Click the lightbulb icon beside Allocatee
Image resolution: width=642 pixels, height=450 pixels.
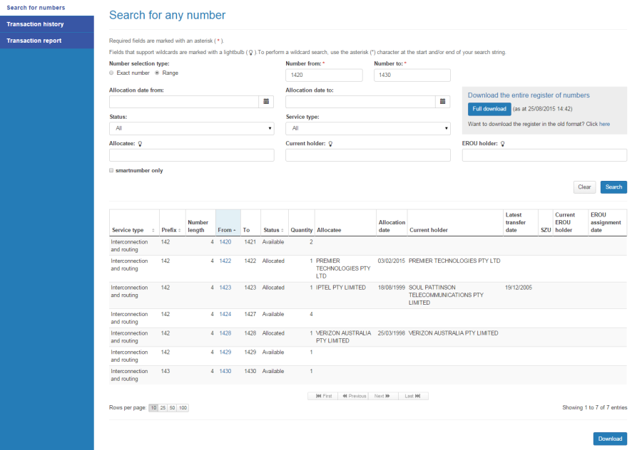coord(141,143)
